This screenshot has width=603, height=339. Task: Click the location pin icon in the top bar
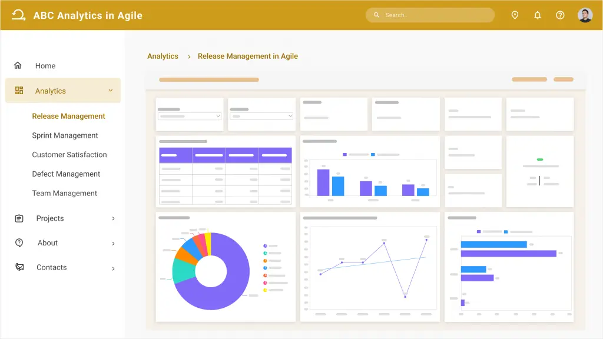[x=515, y=15]
